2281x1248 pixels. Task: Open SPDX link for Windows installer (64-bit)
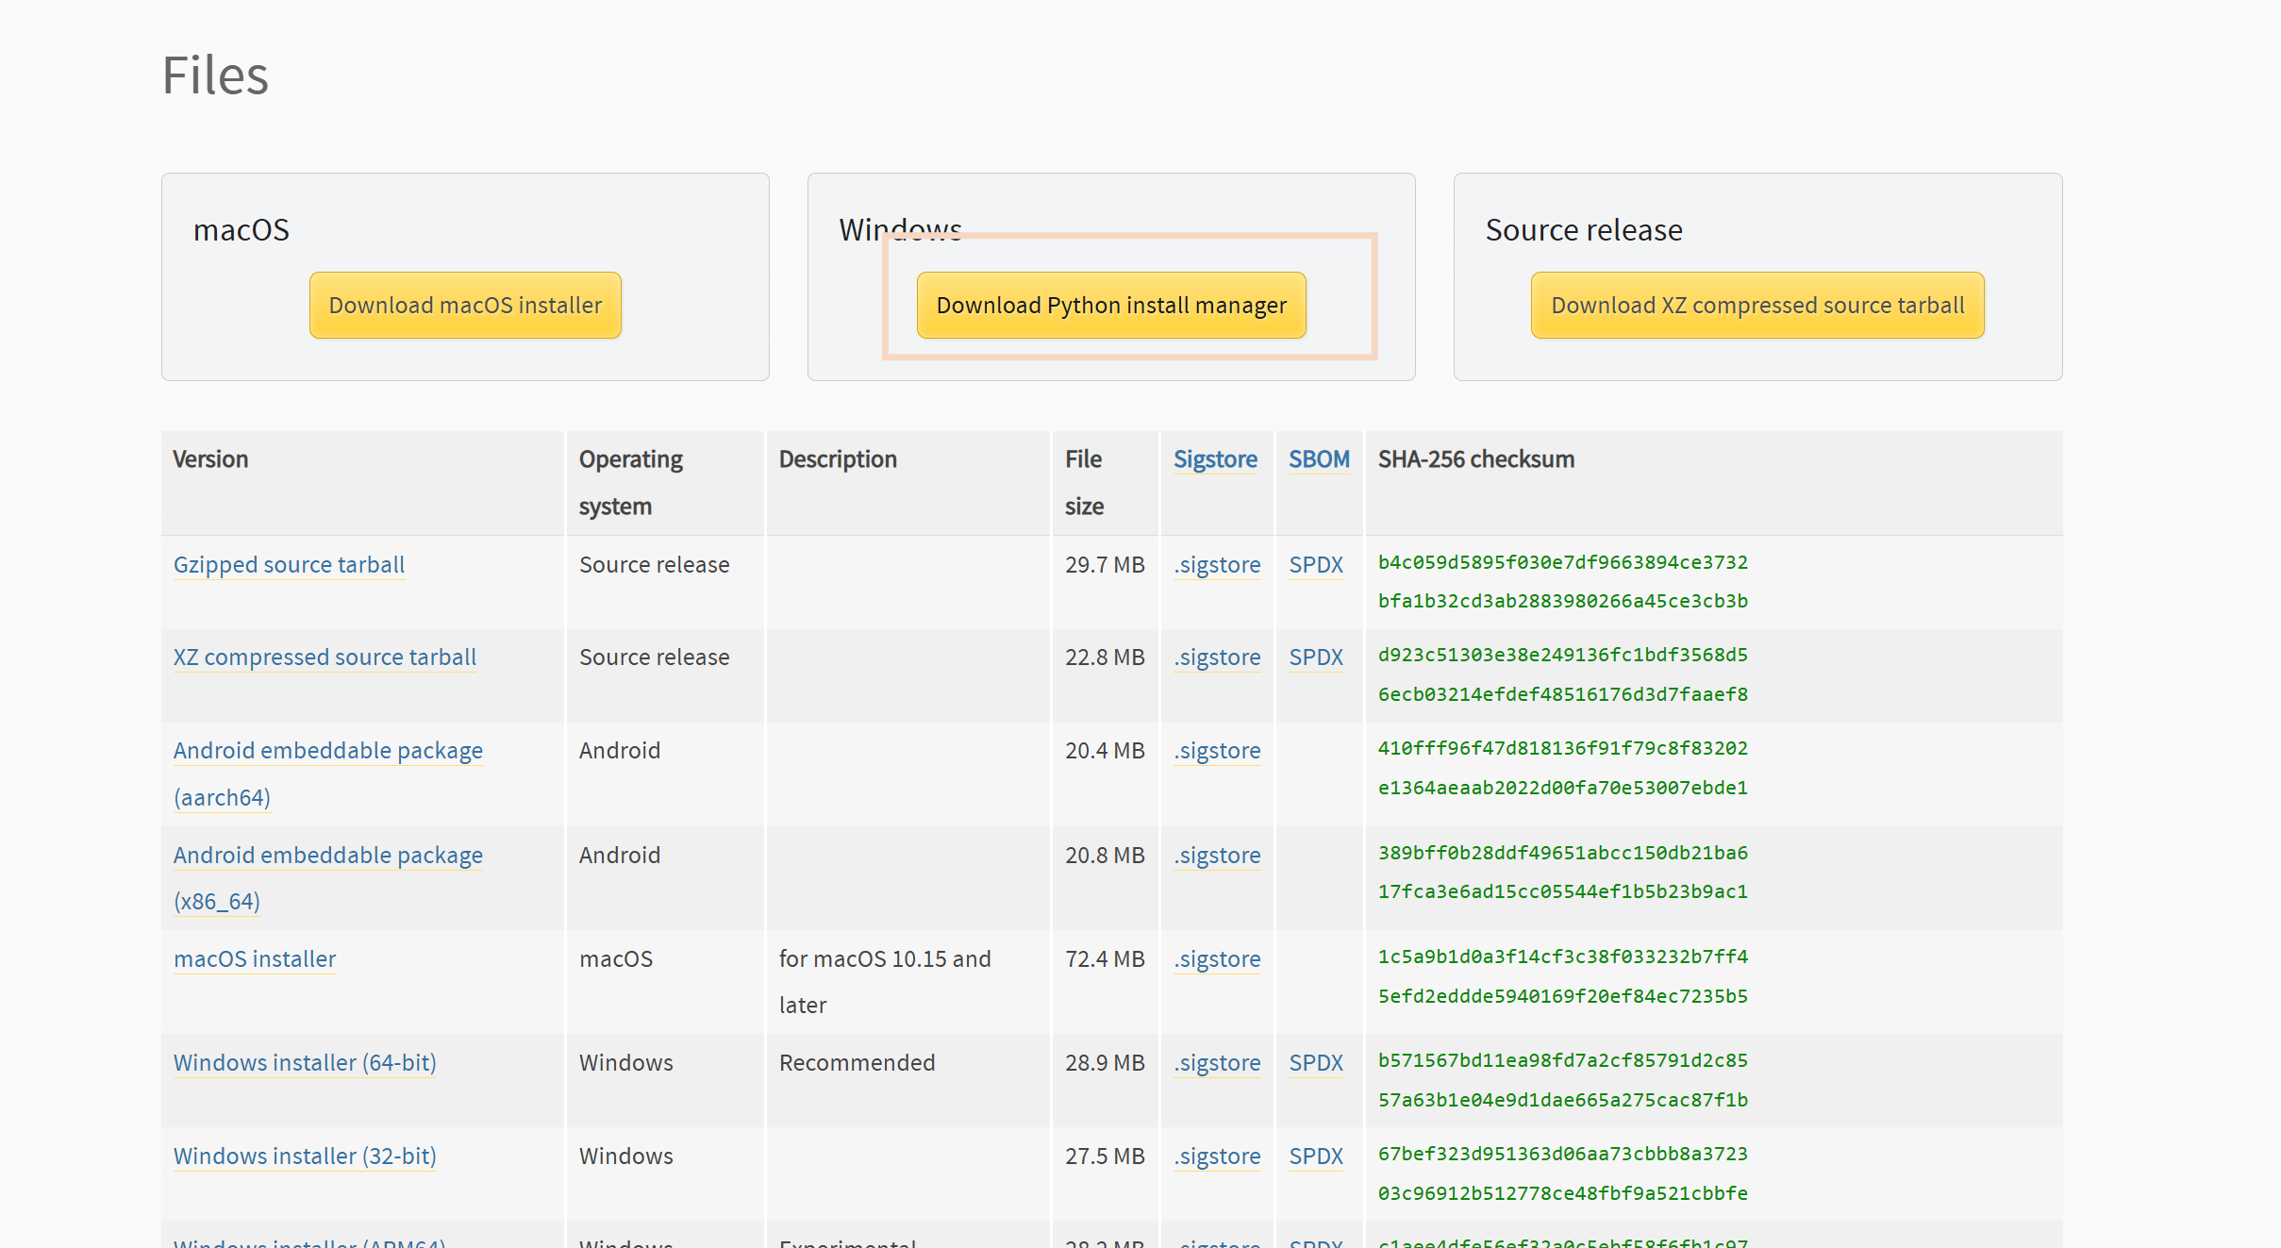pyautogui.click(x=1316, y=1062)
